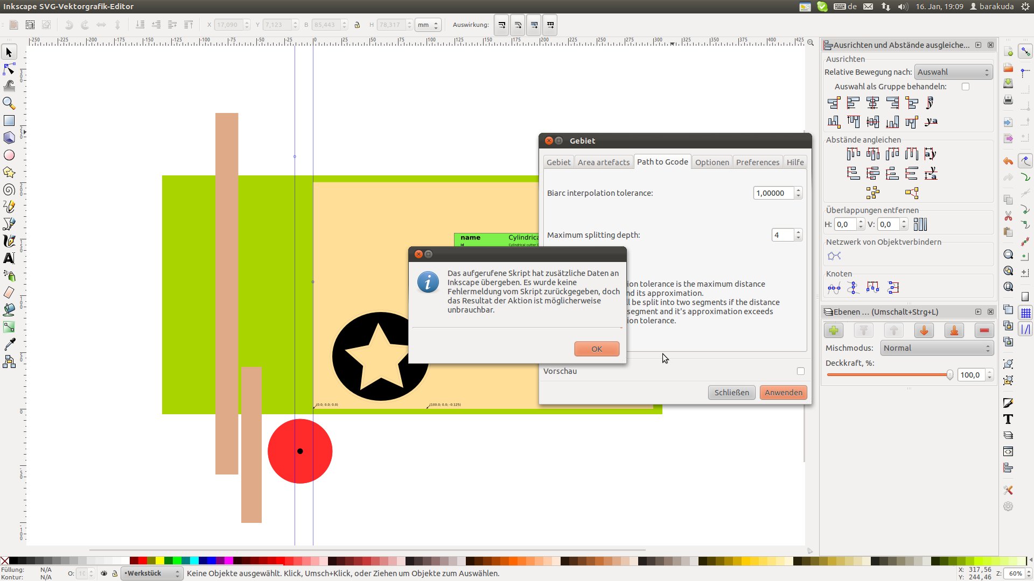Pick the Eyedropper color tool
Image resolution: width=1034 pixels, height=581 pixels.
[9, 344]
